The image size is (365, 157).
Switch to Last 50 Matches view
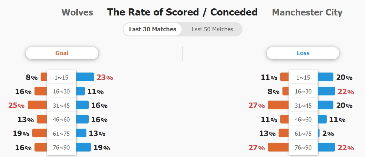[x=212, y=29]
